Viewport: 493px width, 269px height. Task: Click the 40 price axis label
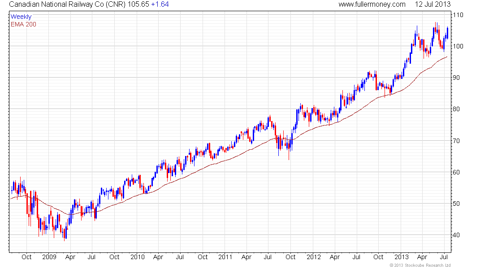[x=456, y=235]
